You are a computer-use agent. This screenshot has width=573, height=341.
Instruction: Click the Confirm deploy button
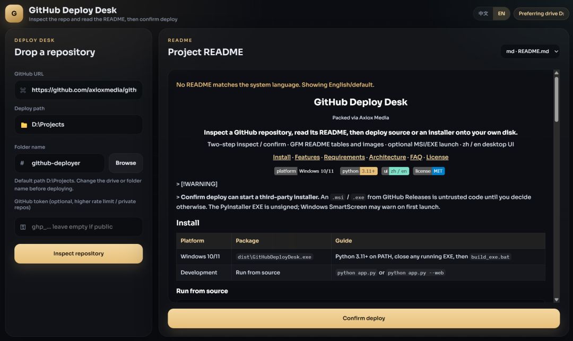pyautogui.click(x=363, y=318)
